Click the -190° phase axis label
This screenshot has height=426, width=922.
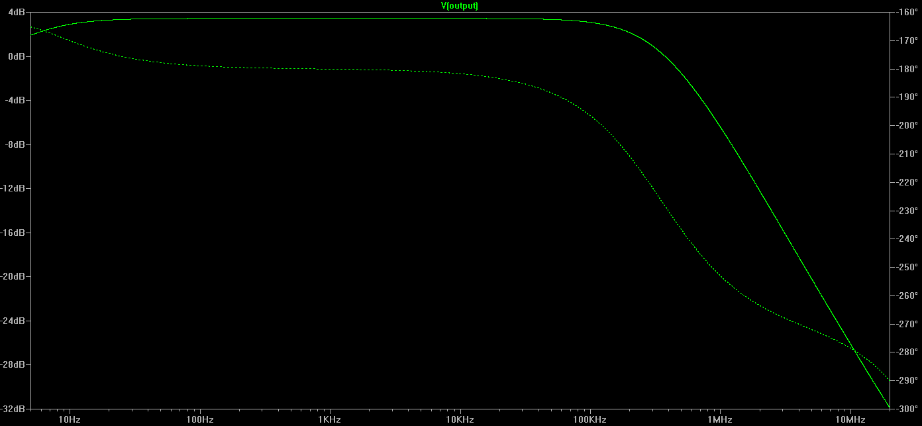[x=905, y=97]
